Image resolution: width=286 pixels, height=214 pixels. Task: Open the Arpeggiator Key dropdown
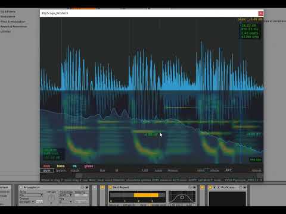[x=66, y=202]
